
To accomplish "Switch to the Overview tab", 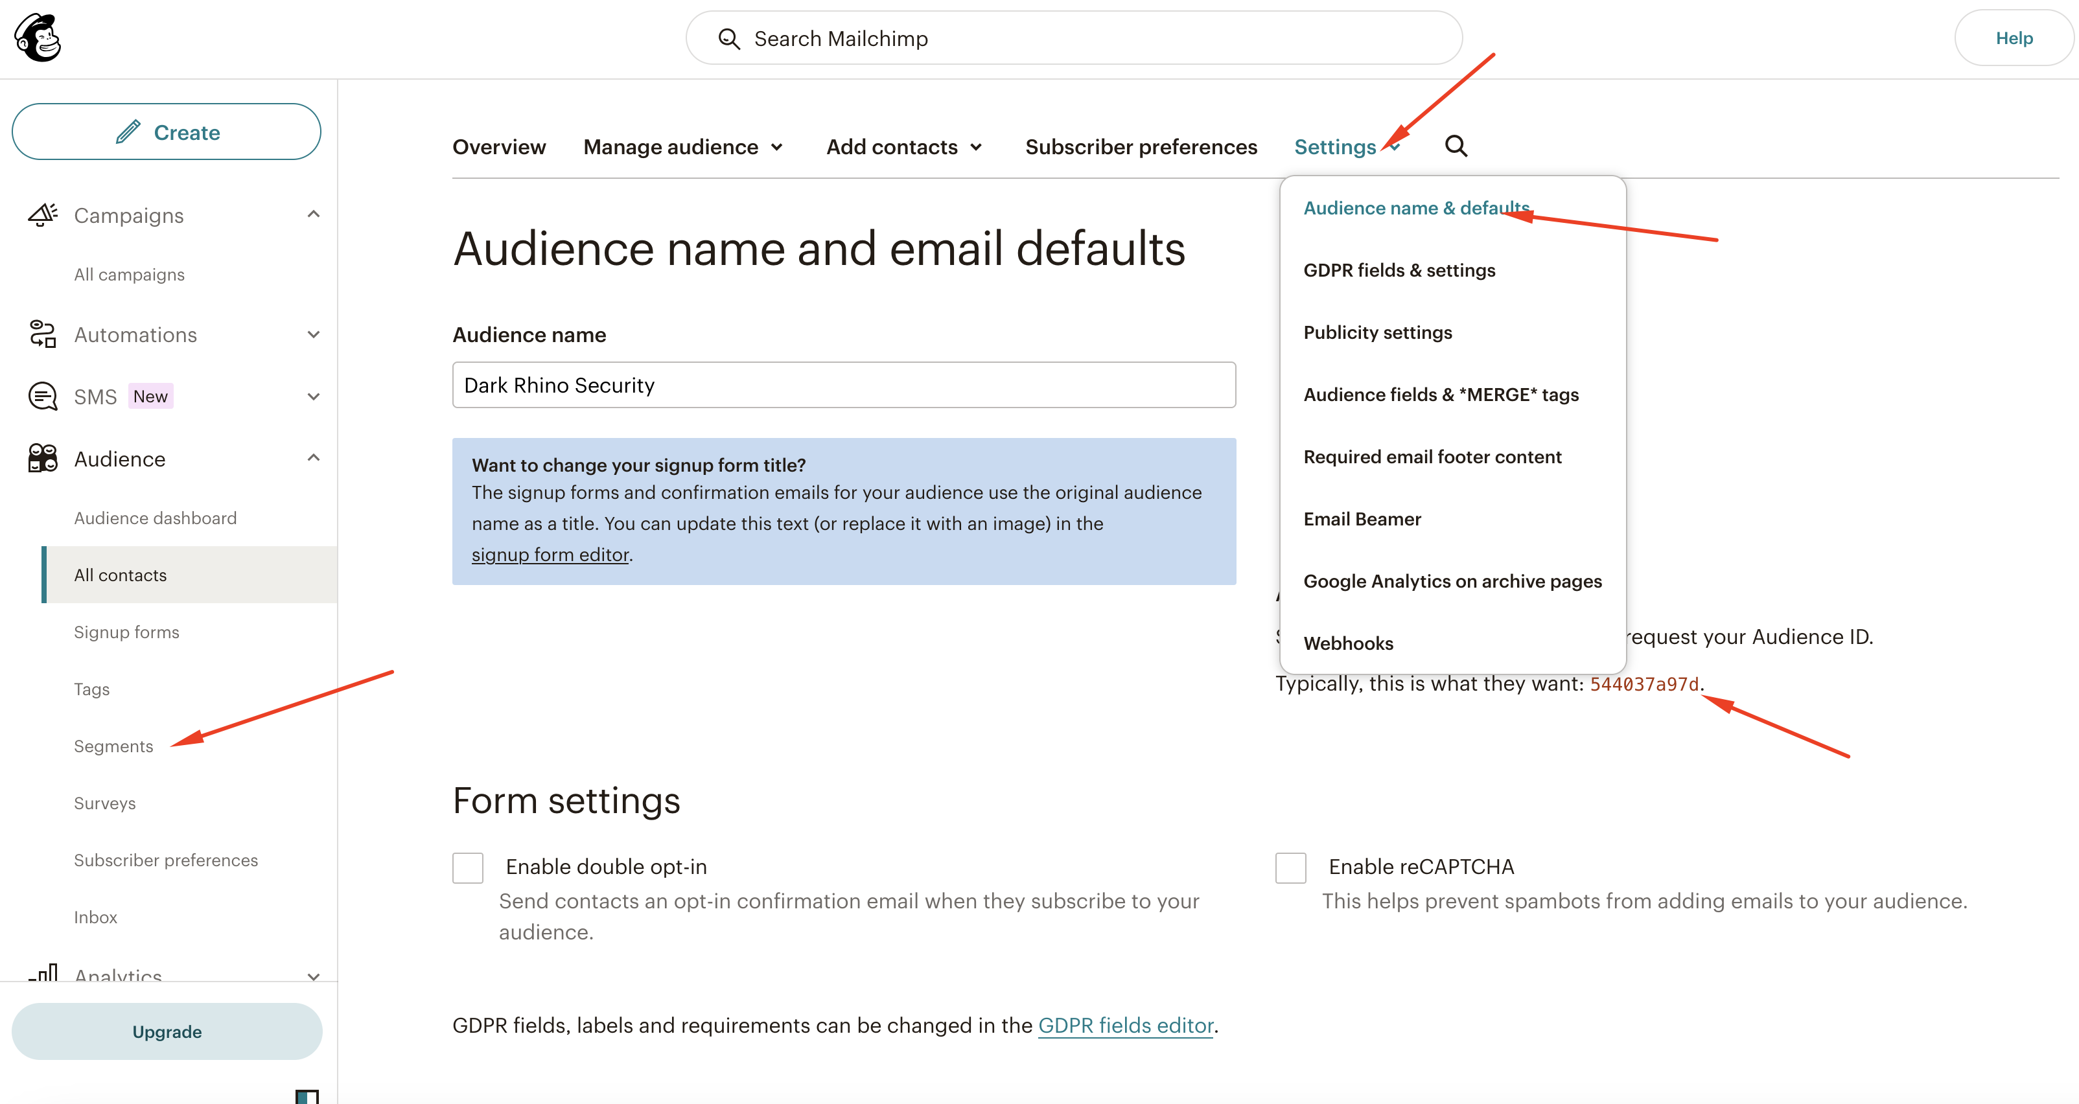I will [x=499, y=147].
